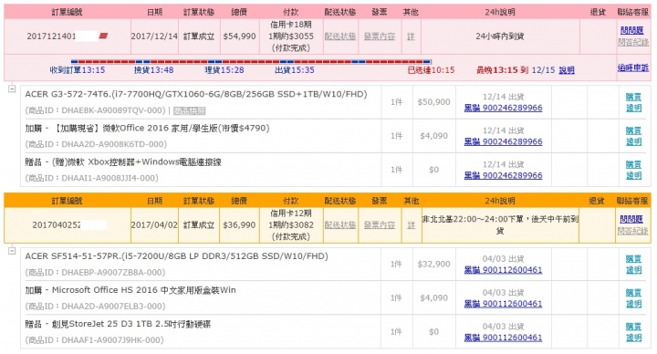Screen dimensions: 657x354
Task: Click the 信用卡12期 payment cell
Action: tap(291, 225)
